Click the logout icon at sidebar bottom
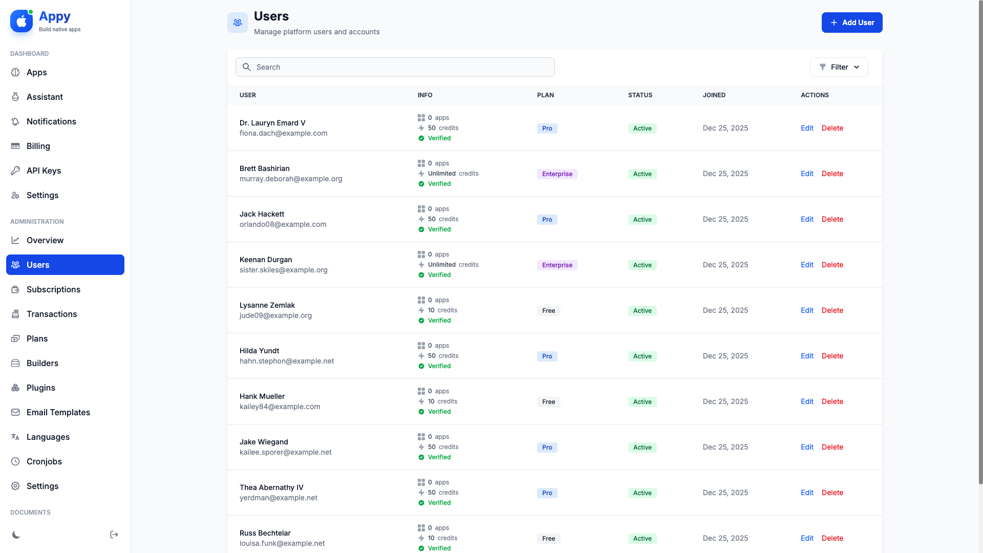This screenshot has width=983, height=553. tap(114, 535)
